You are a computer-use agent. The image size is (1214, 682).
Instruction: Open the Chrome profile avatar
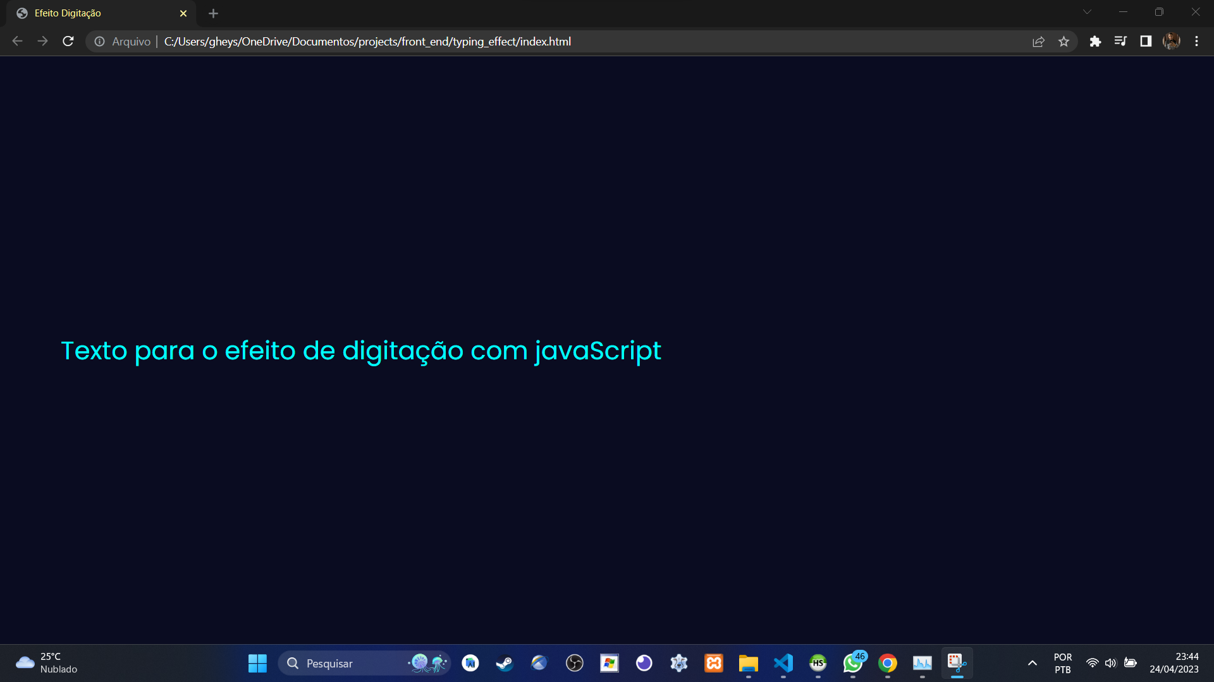1171,42
